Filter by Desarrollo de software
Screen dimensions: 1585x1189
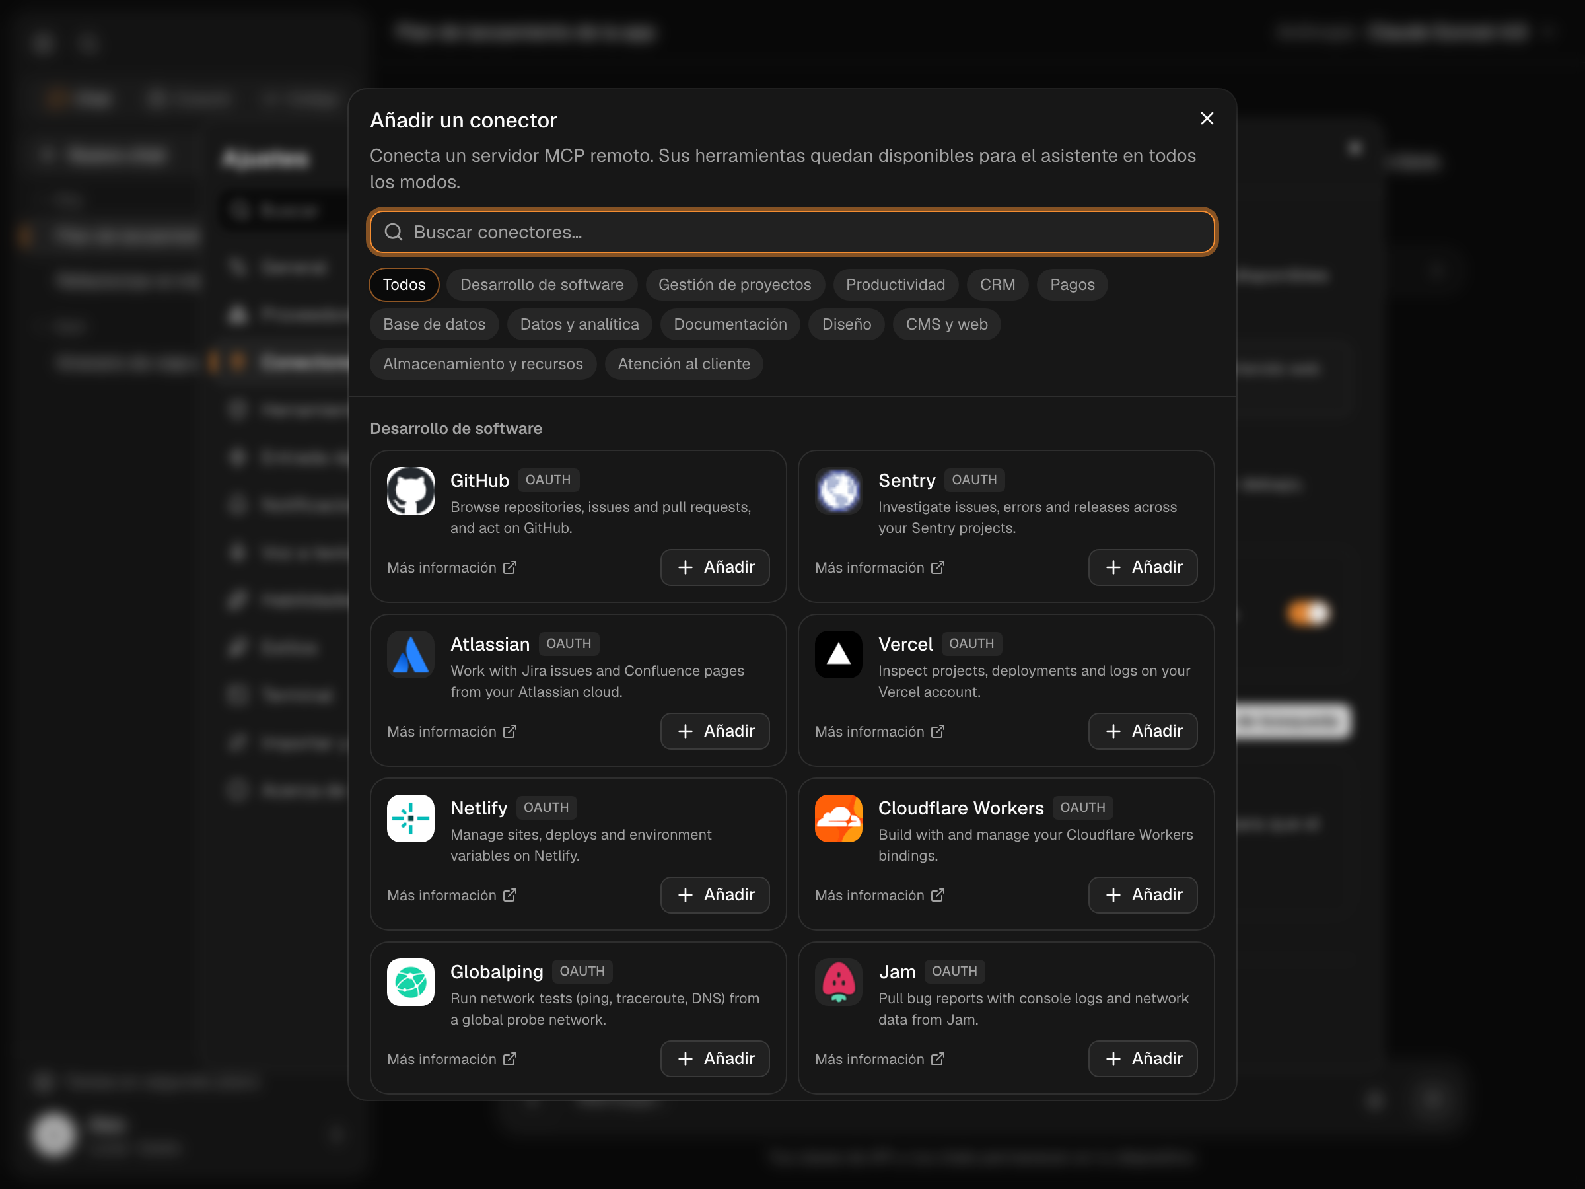pos(542,285)
